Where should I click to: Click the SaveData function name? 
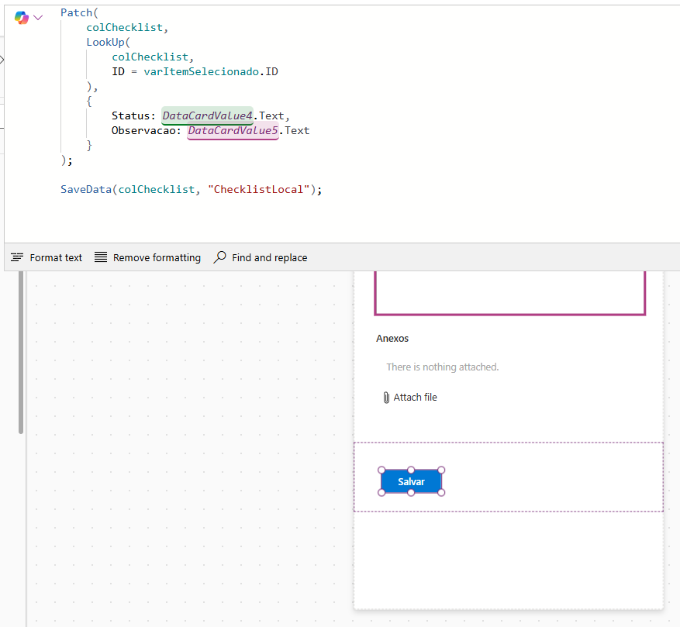pos(86,189)
